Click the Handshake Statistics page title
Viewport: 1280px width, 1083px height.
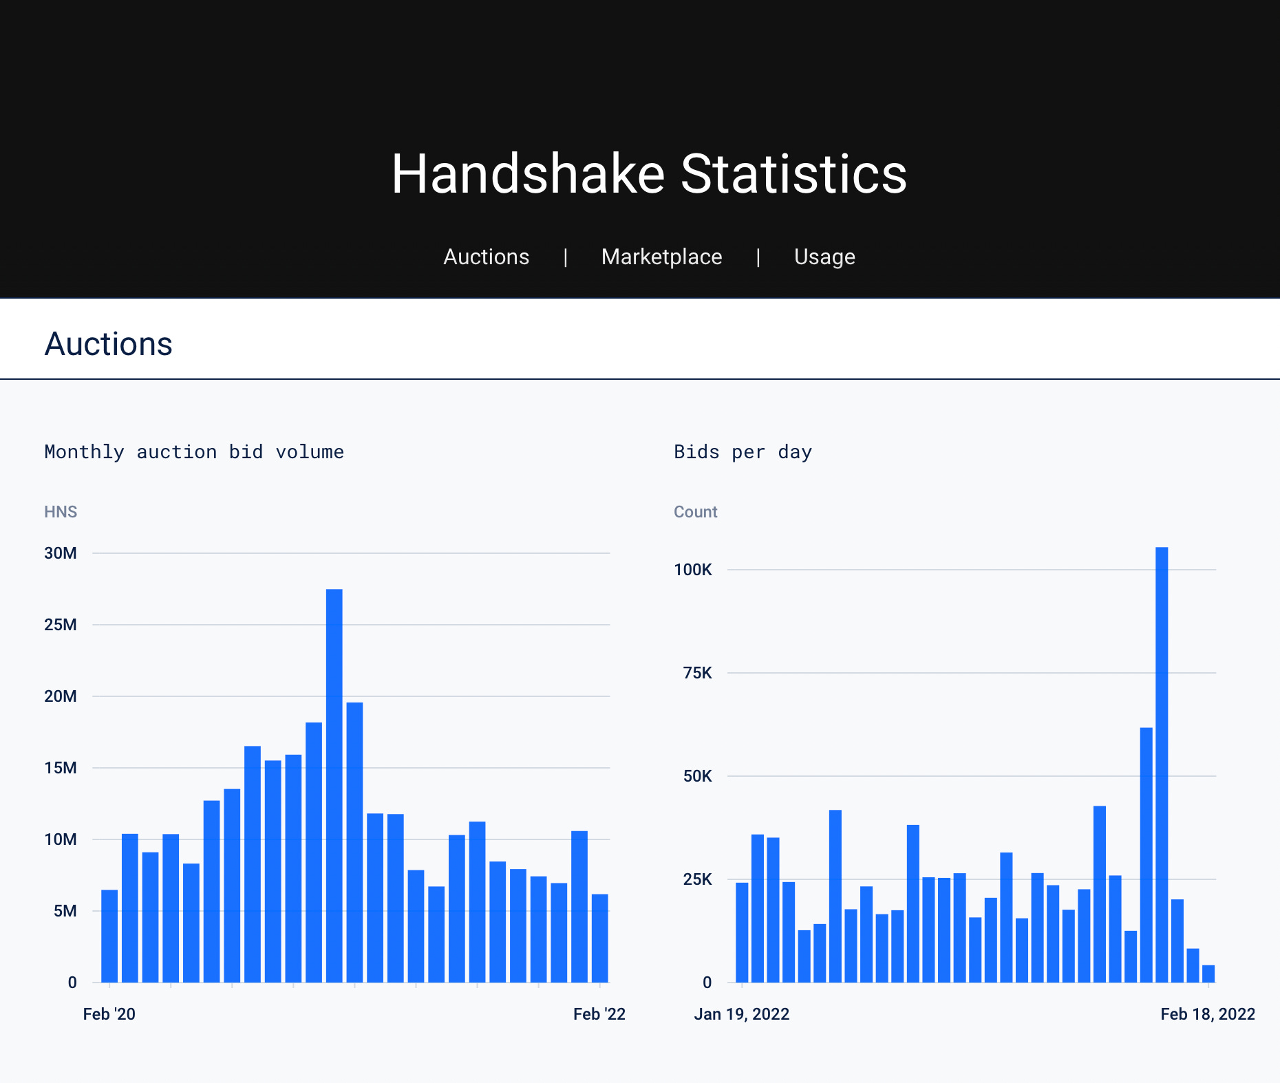pyautogui.click(x=649, y=173)
